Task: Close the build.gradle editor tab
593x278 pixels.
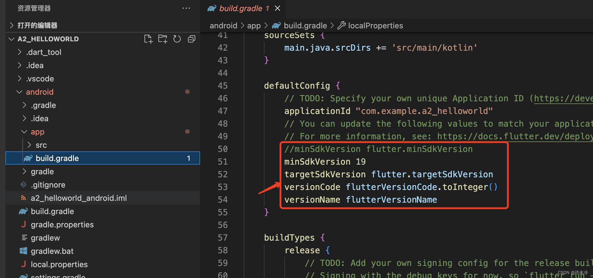Action: point(277,8)
